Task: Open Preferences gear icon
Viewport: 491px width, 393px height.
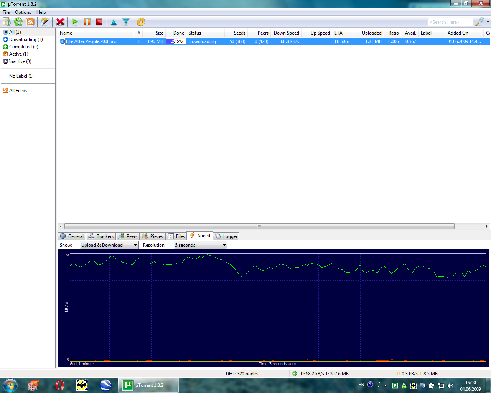Action: (141, 22)
